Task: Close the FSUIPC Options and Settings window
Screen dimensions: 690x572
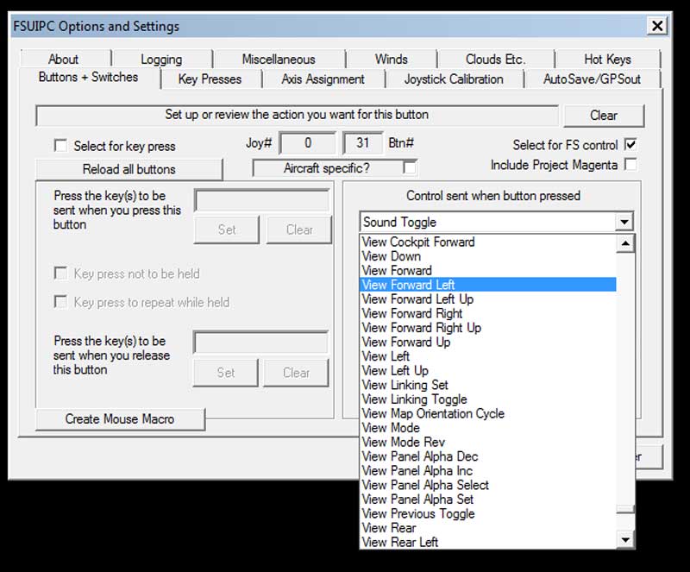Action: (x=657, y=26)
